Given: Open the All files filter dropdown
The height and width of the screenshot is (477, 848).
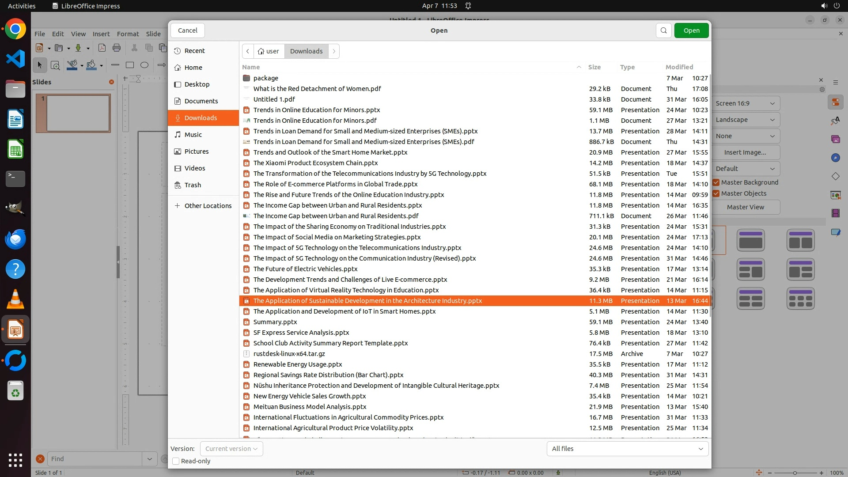Looking at the screenshot, I should point(627,449).
